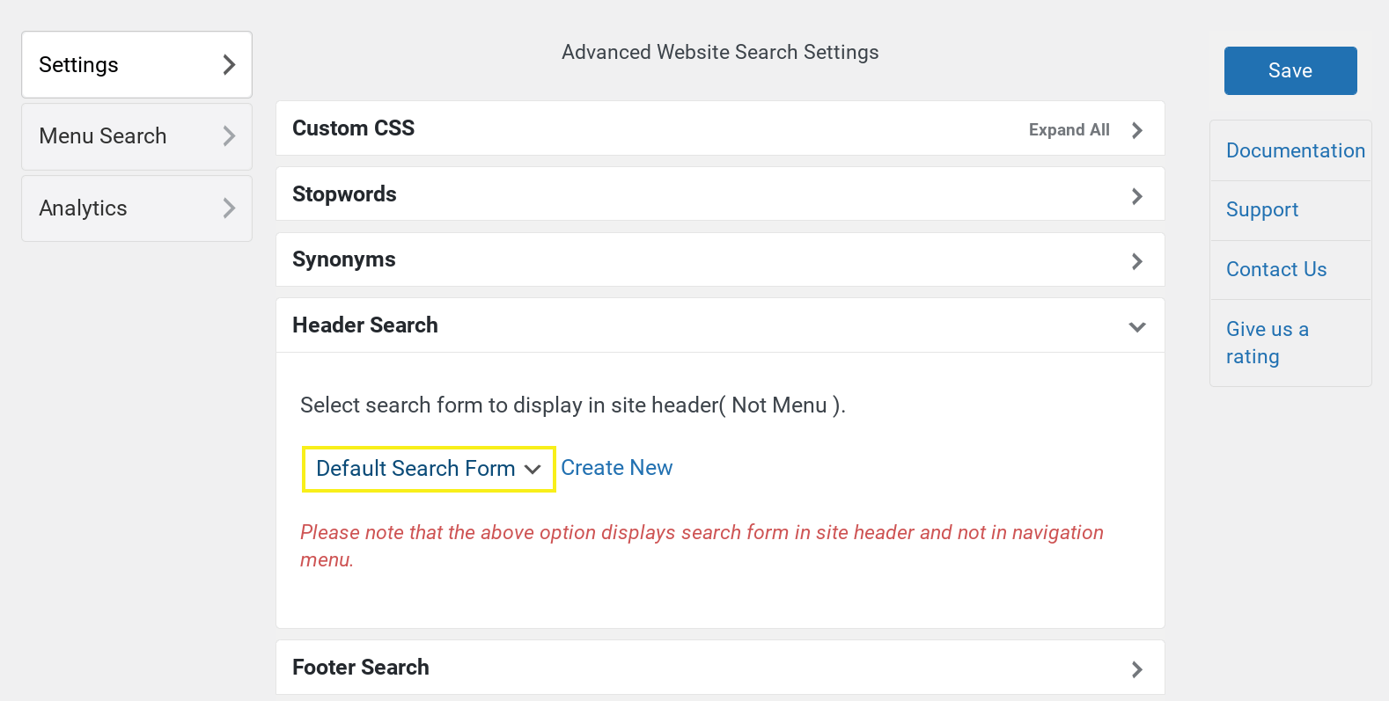Expand Custom CSS using its arrow icon

(1136, 130)
